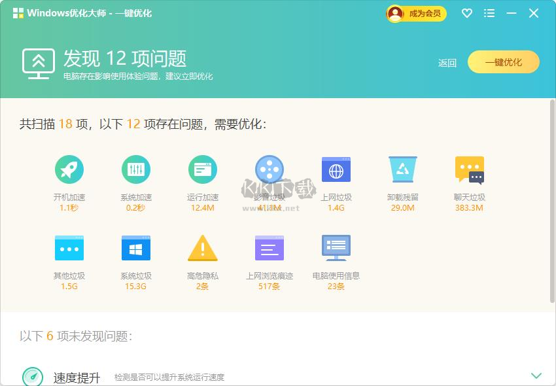This screenshot has height=386, width=556.
Task: Click the 15.3G value under 系统垃圾
Action: pos(135,287)
